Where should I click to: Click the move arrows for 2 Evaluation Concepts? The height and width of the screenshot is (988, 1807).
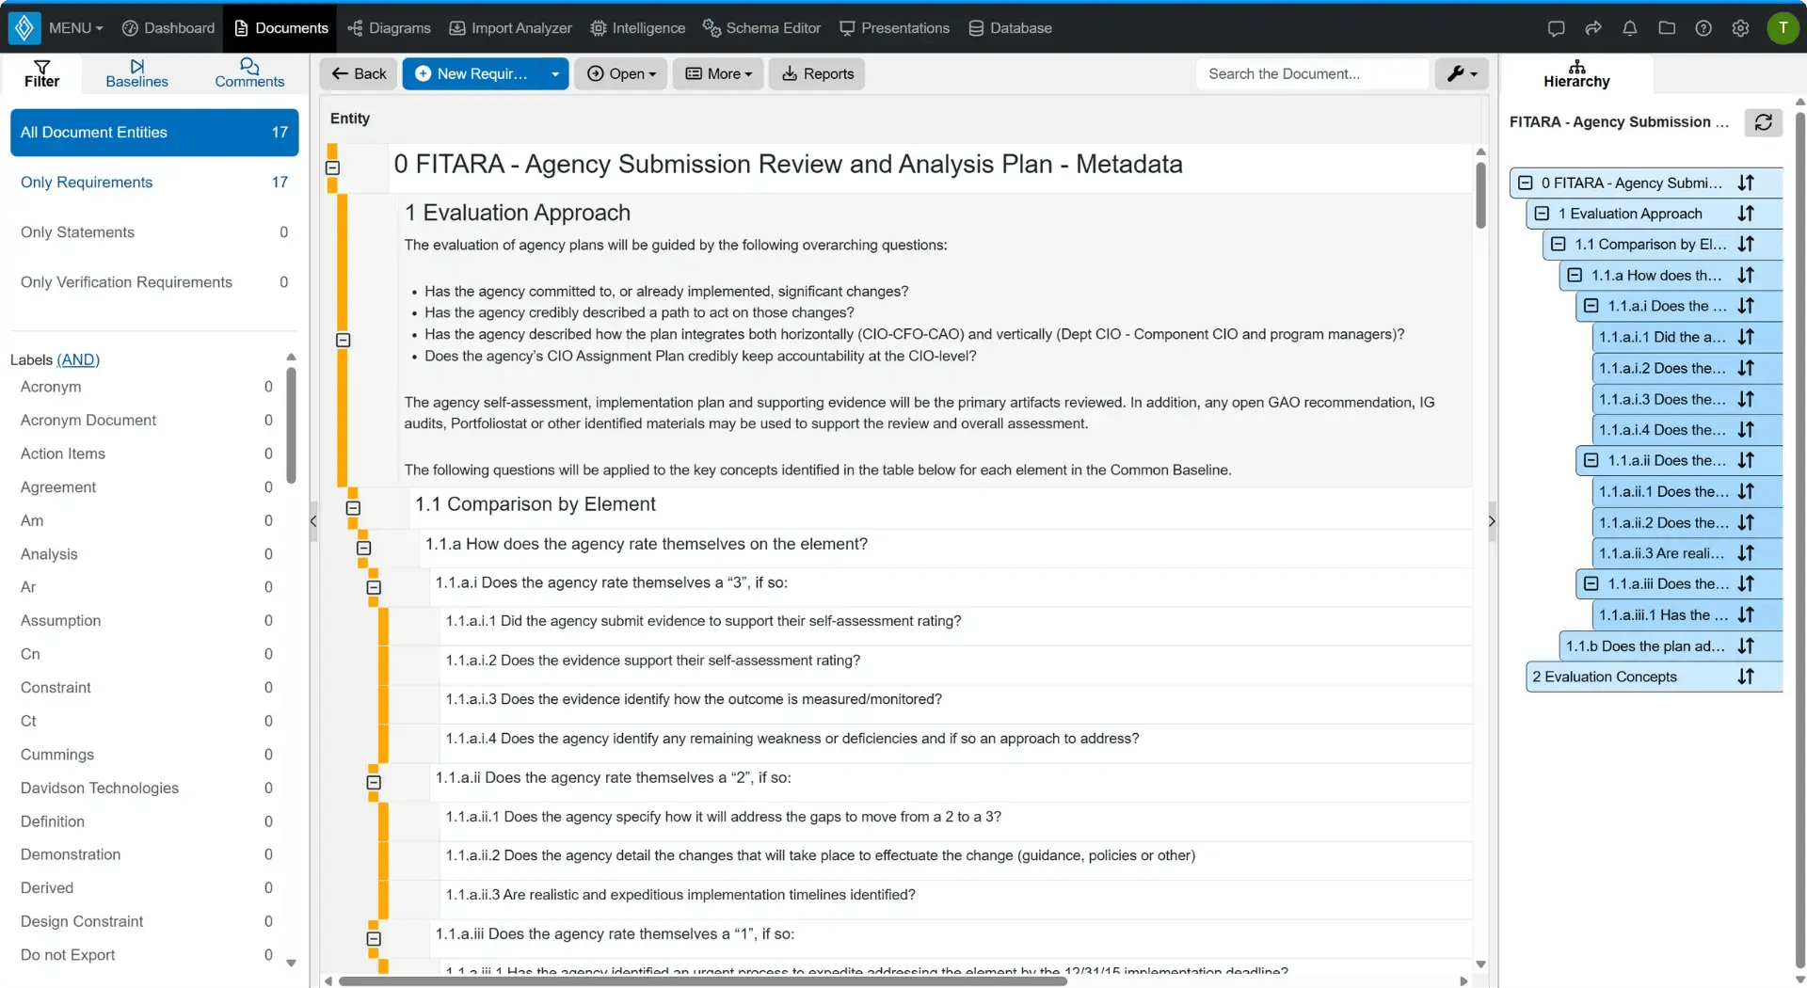1746,677
